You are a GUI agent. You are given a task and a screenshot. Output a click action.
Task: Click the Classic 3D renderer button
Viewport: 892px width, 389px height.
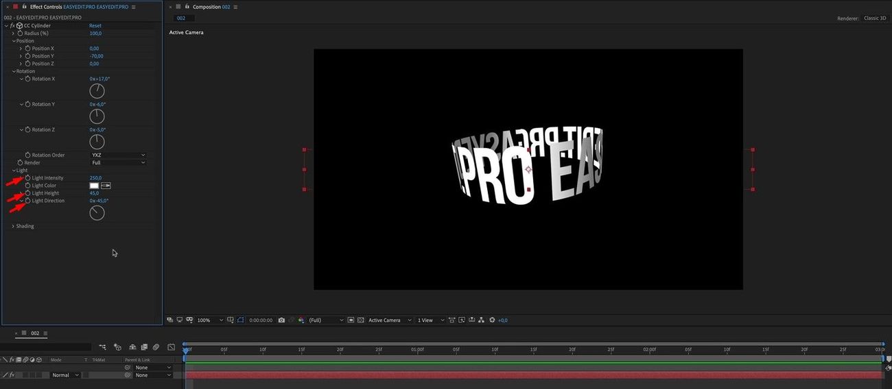tap(875, 18)
